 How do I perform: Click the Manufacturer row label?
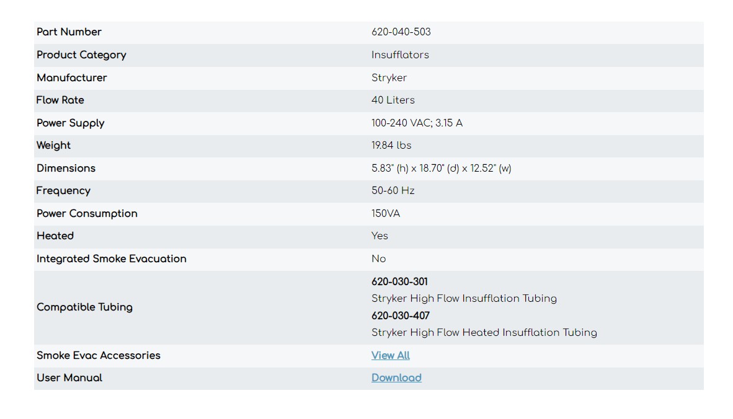click(71, 78)
